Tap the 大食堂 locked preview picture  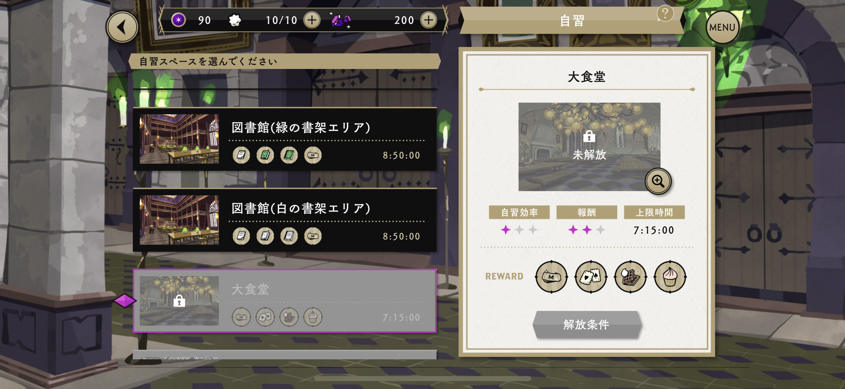pyautogui.click(x=589, y=147)
